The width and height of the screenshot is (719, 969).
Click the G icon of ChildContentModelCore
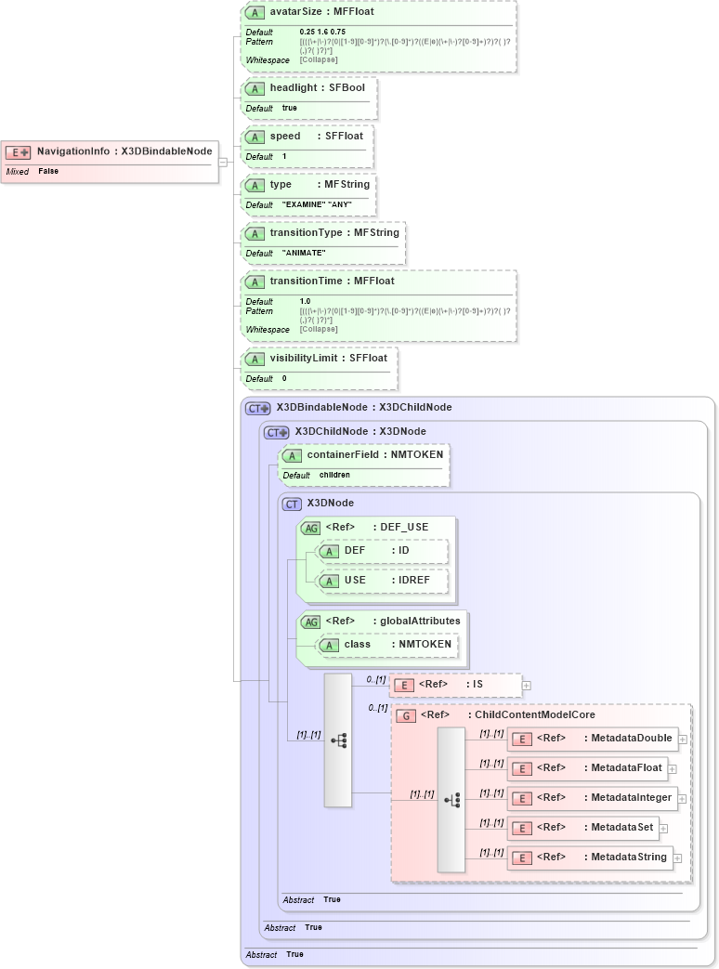406,716
